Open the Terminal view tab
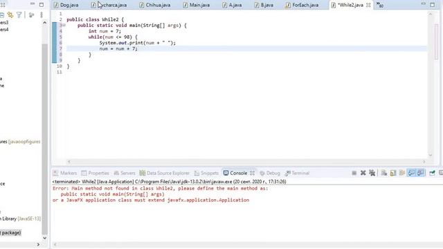This screenshot has height=249, width=443. 297,173
